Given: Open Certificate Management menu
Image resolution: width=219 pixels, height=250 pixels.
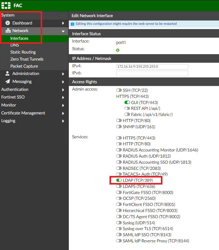Looking at the screenshot, I should [23, 113].
